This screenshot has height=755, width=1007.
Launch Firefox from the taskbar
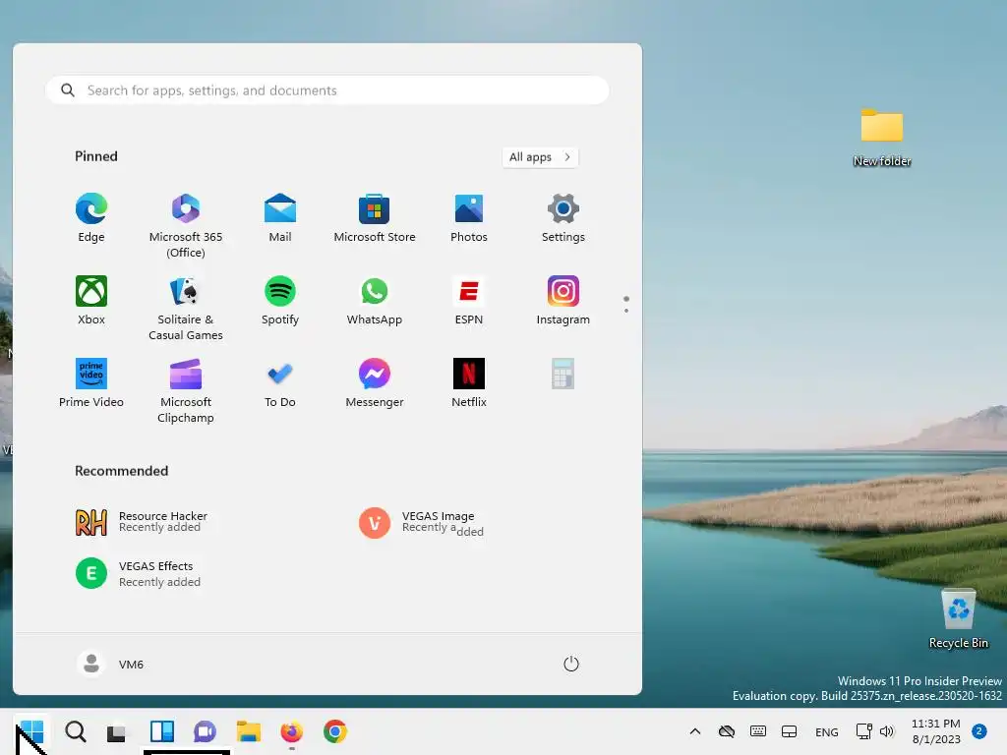tap(291, 731)
